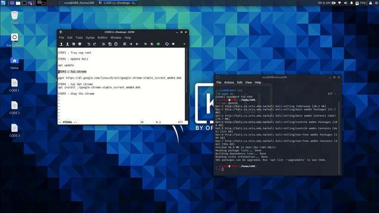
Task: Open the Tools menu in GVim
Action: [79, 38]
